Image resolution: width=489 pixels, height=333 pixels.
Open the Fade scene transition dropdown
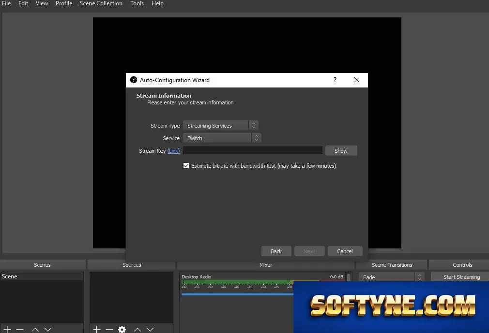click(x=391, y=277)
